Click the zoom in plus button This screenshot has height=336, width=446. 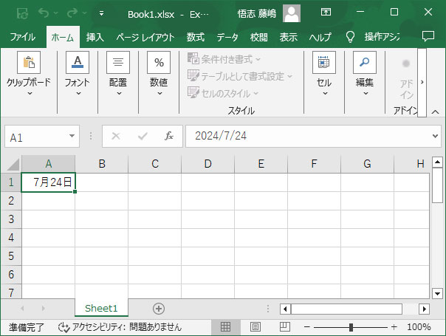[x=394, y=327]
